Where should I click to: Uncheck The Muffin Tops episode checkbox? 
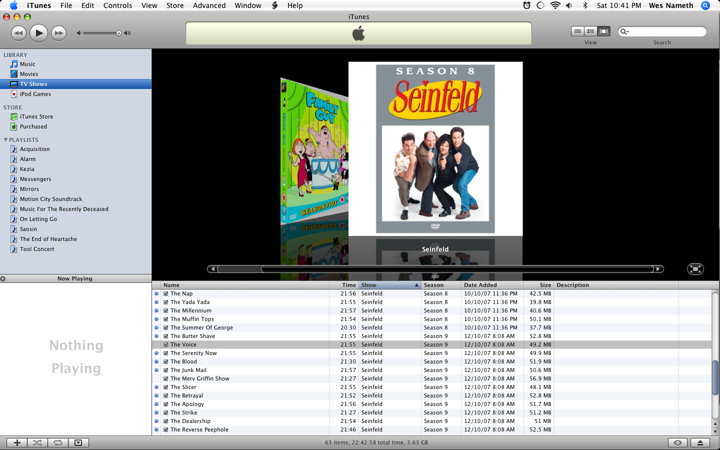(165, 319)
